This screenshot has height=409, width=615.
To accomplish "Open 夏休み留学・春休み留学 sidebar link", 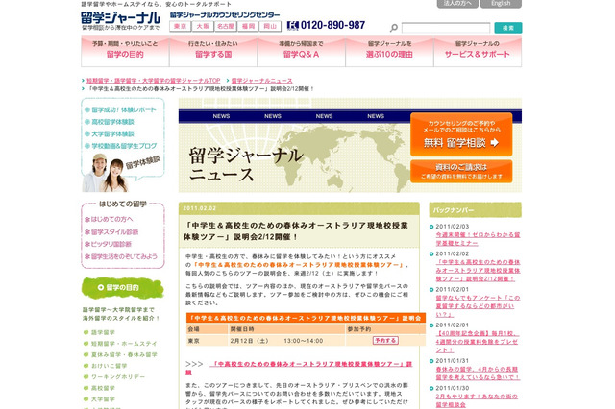I will pyautogui.click(x=124, y=354).
